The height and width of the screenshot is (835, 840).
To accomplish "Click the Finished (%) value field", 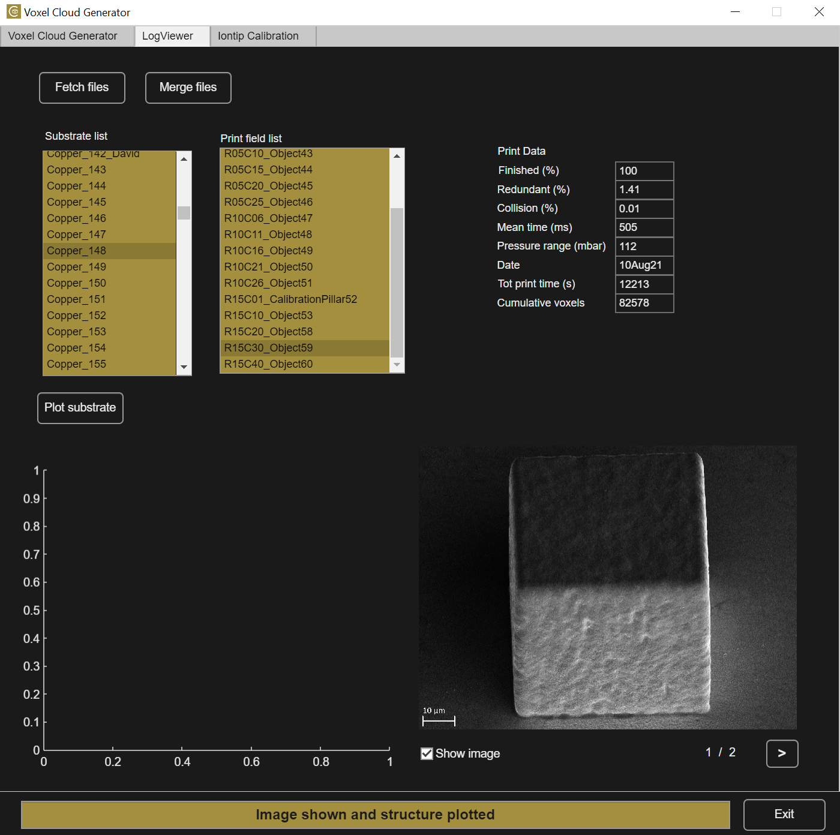I will [644, 171].
